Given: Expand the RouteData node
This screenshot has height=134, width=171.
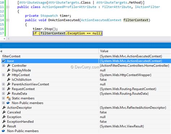Looking at the screenshot, I should [x=3, y=94].
